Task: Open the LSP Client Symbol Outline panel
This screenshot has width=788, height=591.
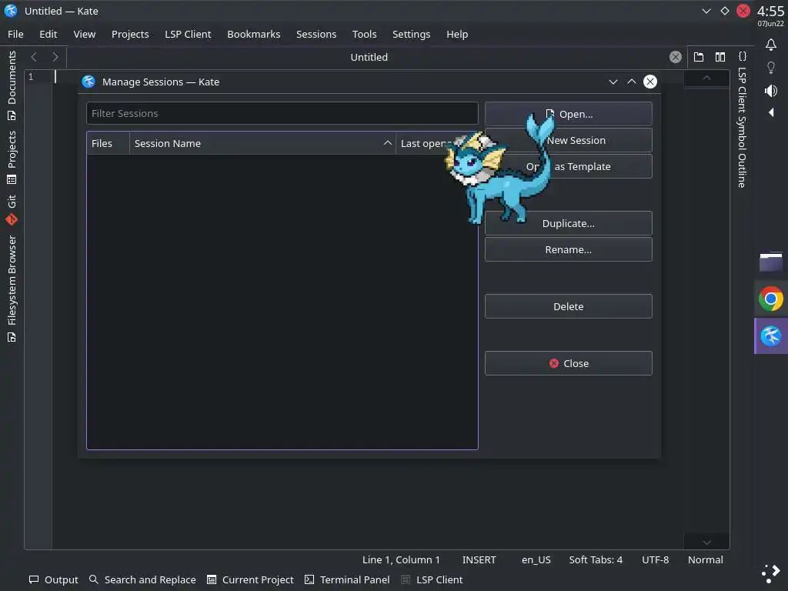Action: pos(743,121)
